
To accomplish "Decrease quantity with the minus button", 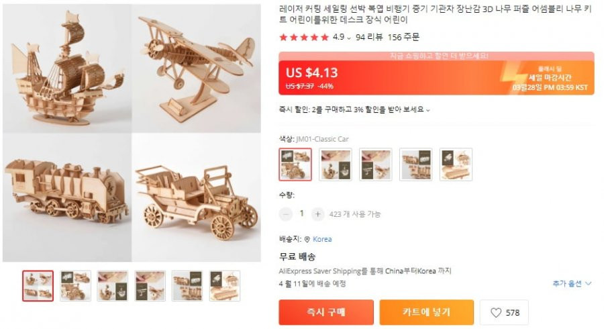I will click(x=286, y=214).
